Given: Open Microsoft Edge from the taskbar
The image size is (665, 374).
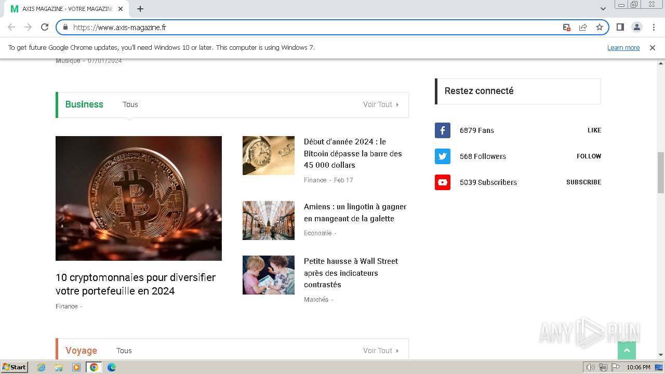Looking at the screenshot, I should coord(111,367).
